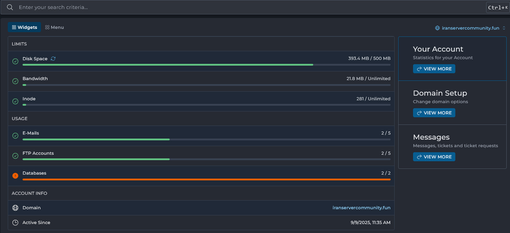This screenshot has width=510, height=233.
Task: Switch to the Menu view tab
Action: pos(55,27)
